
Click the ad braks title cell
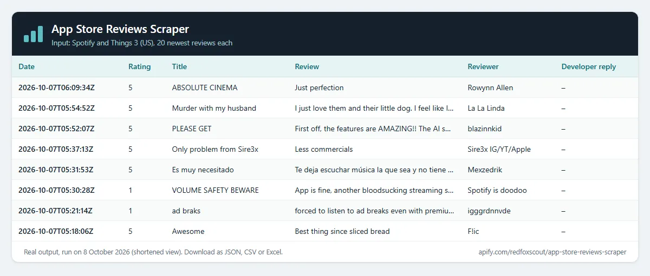(x=186, y=211)
